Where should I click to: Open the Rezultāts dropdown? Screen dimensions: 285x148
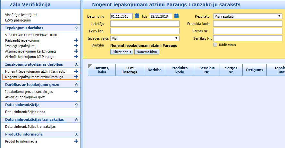coord(247,16)
